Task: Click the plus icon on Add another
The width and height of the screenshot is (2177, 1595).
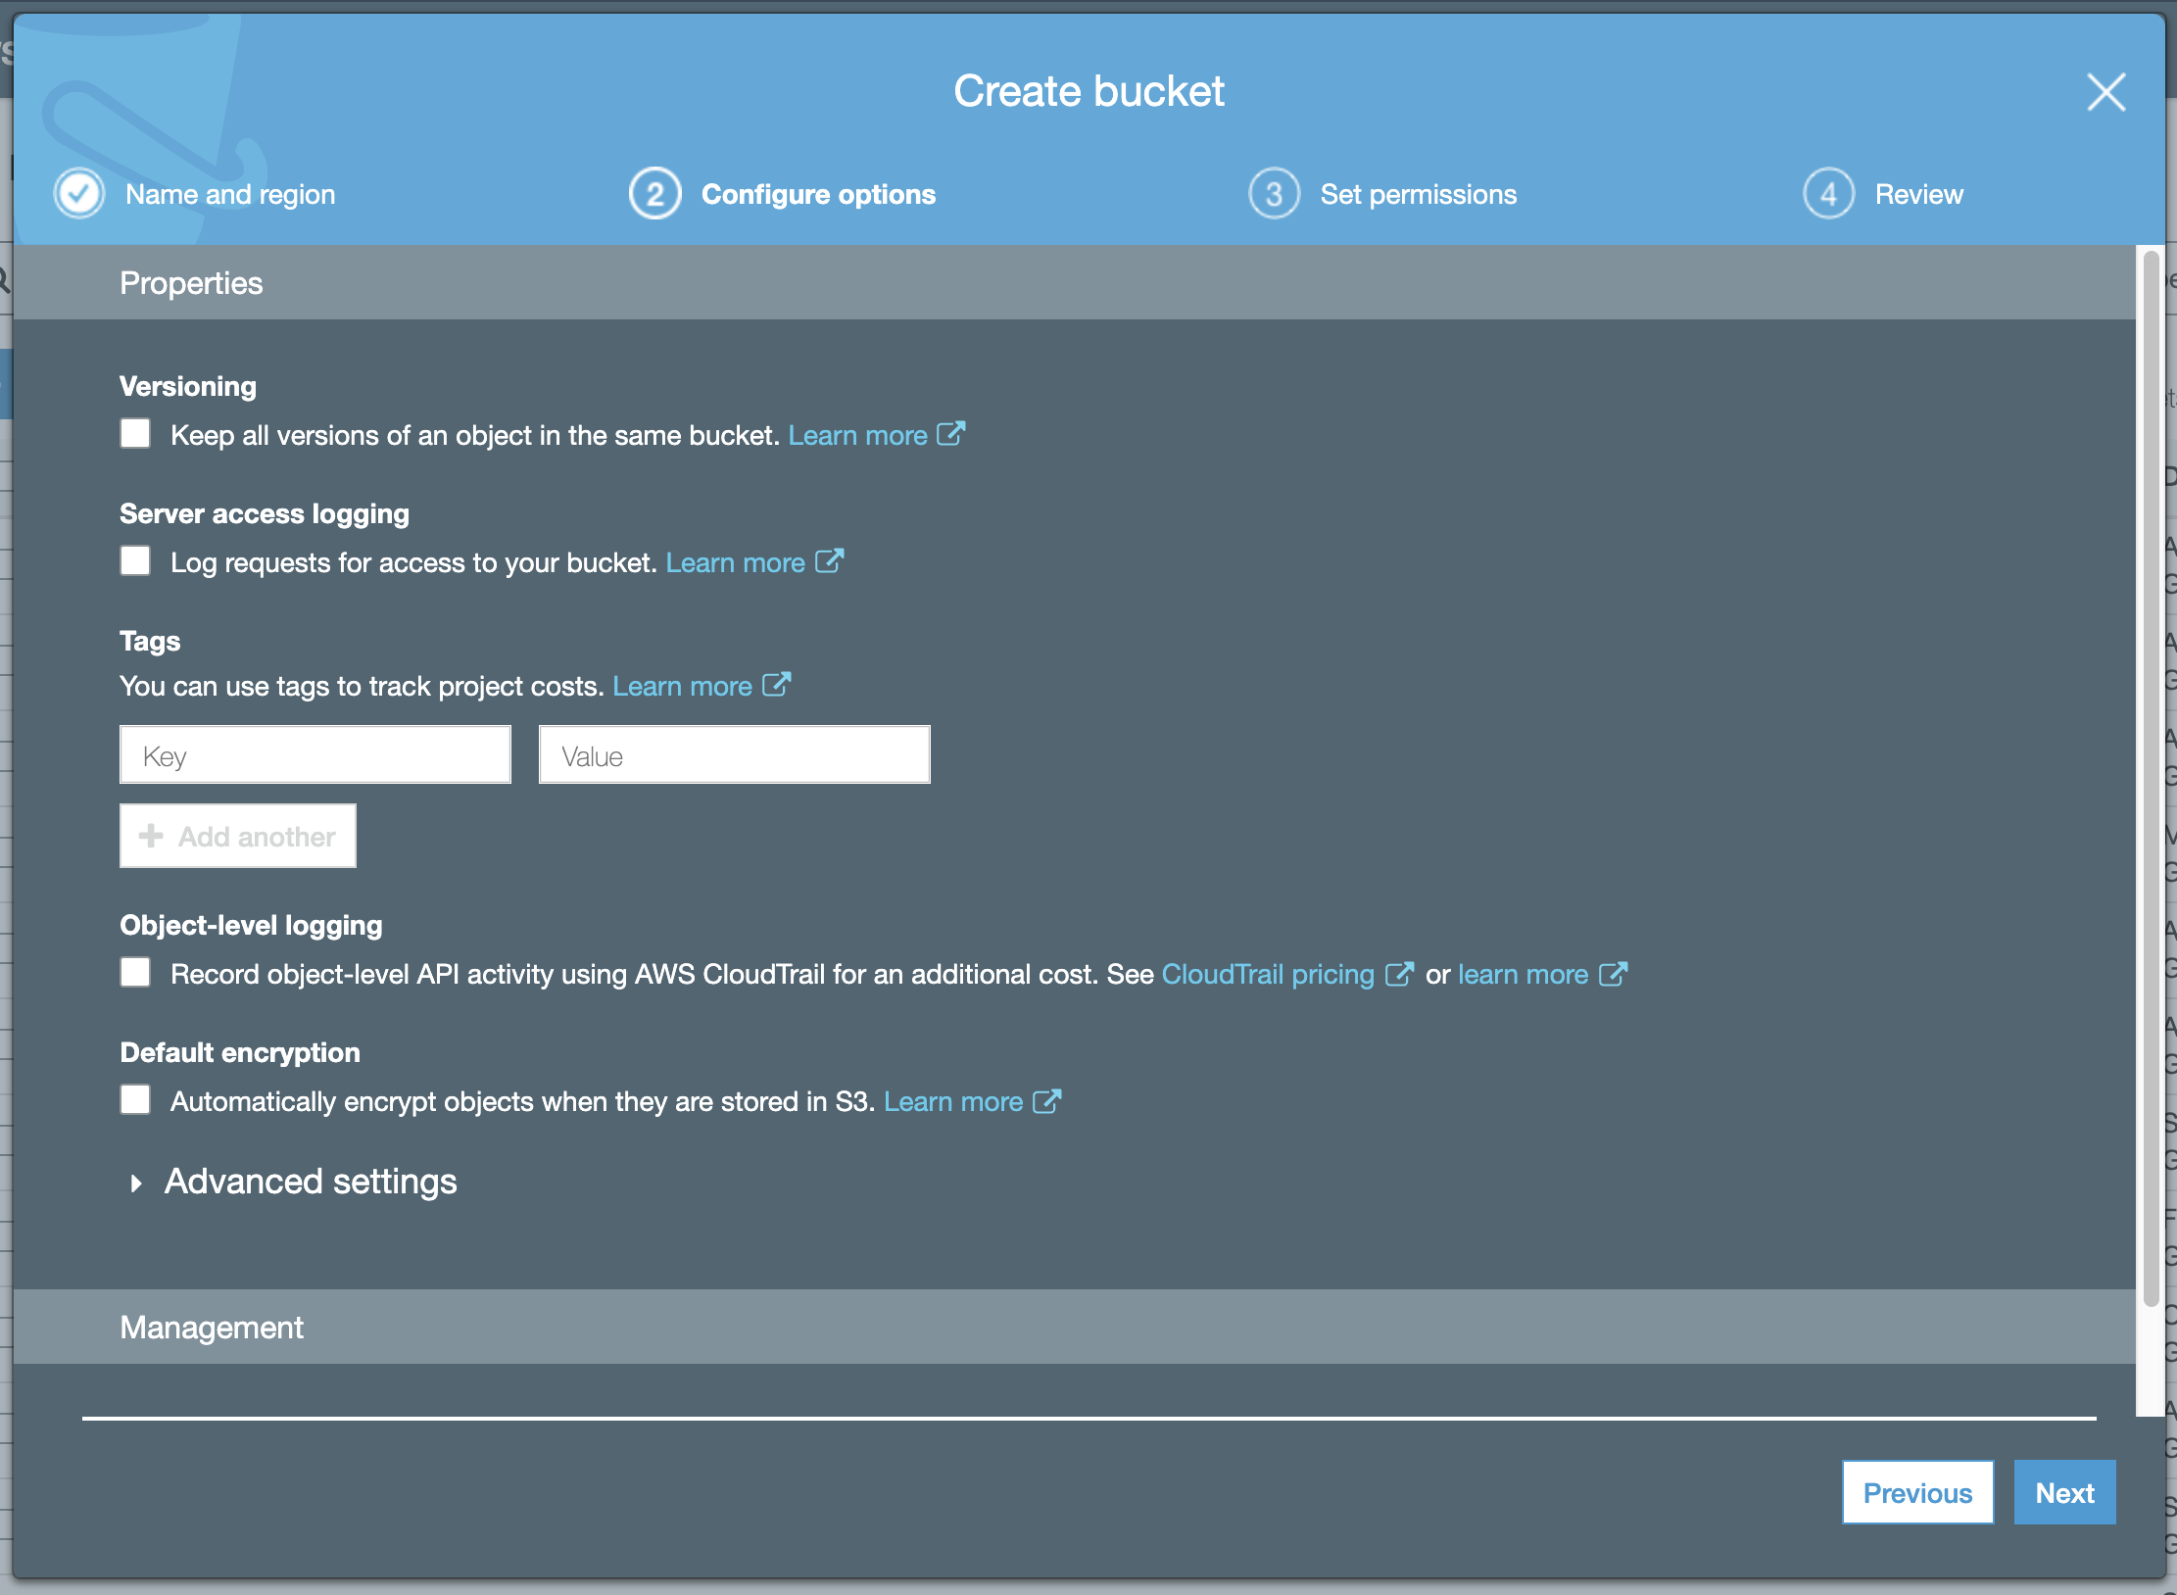Action: [151, 836]
